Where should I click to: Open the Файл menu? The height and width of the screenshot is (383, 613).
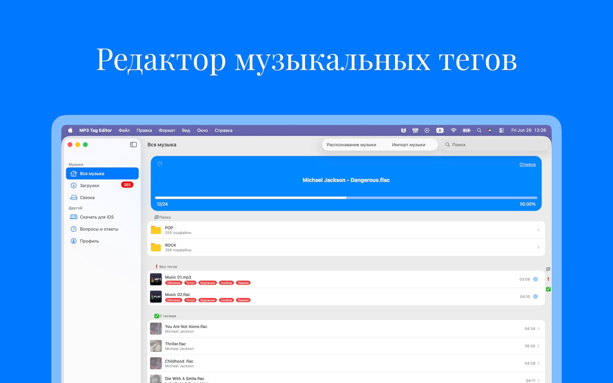click(x=124, y=131)
